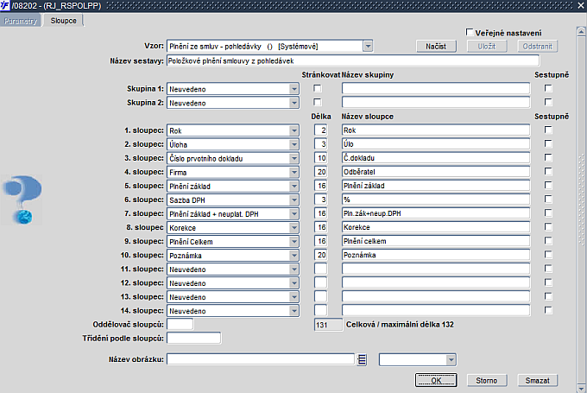The height and width of the screenshot is (393, 587).
Task: Expand the 10. sloupec dropdown showing Poznámka
Action: [x=294, y=255]
